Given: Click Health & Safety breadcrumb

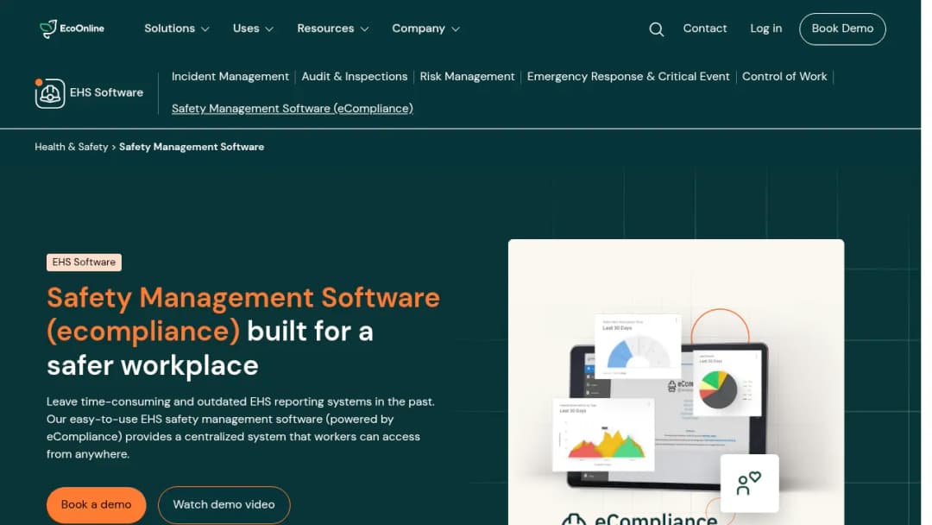Looking at the screenshot, I should tap(72, 147).
